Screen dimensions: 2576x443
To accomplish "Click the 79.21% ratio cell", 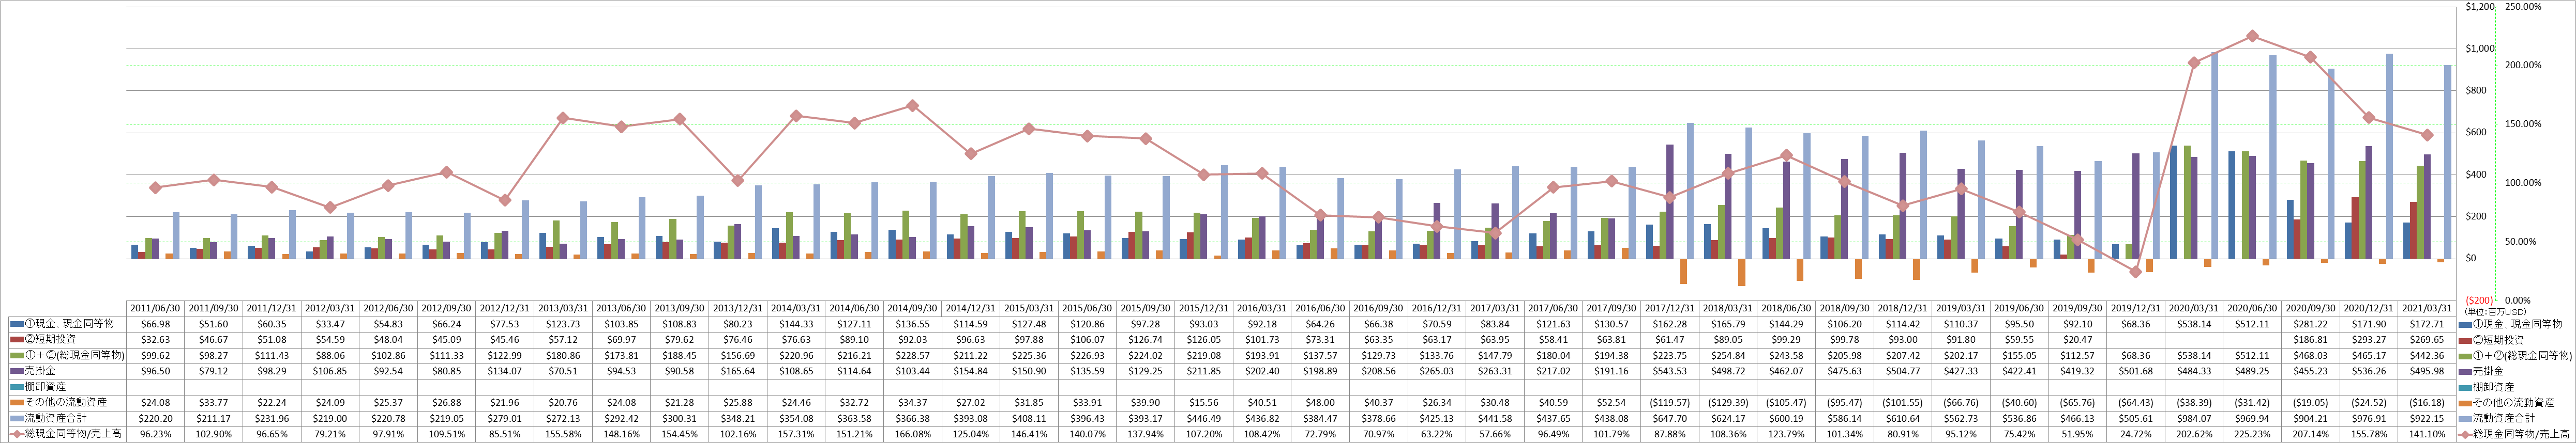I will [329, 433].
